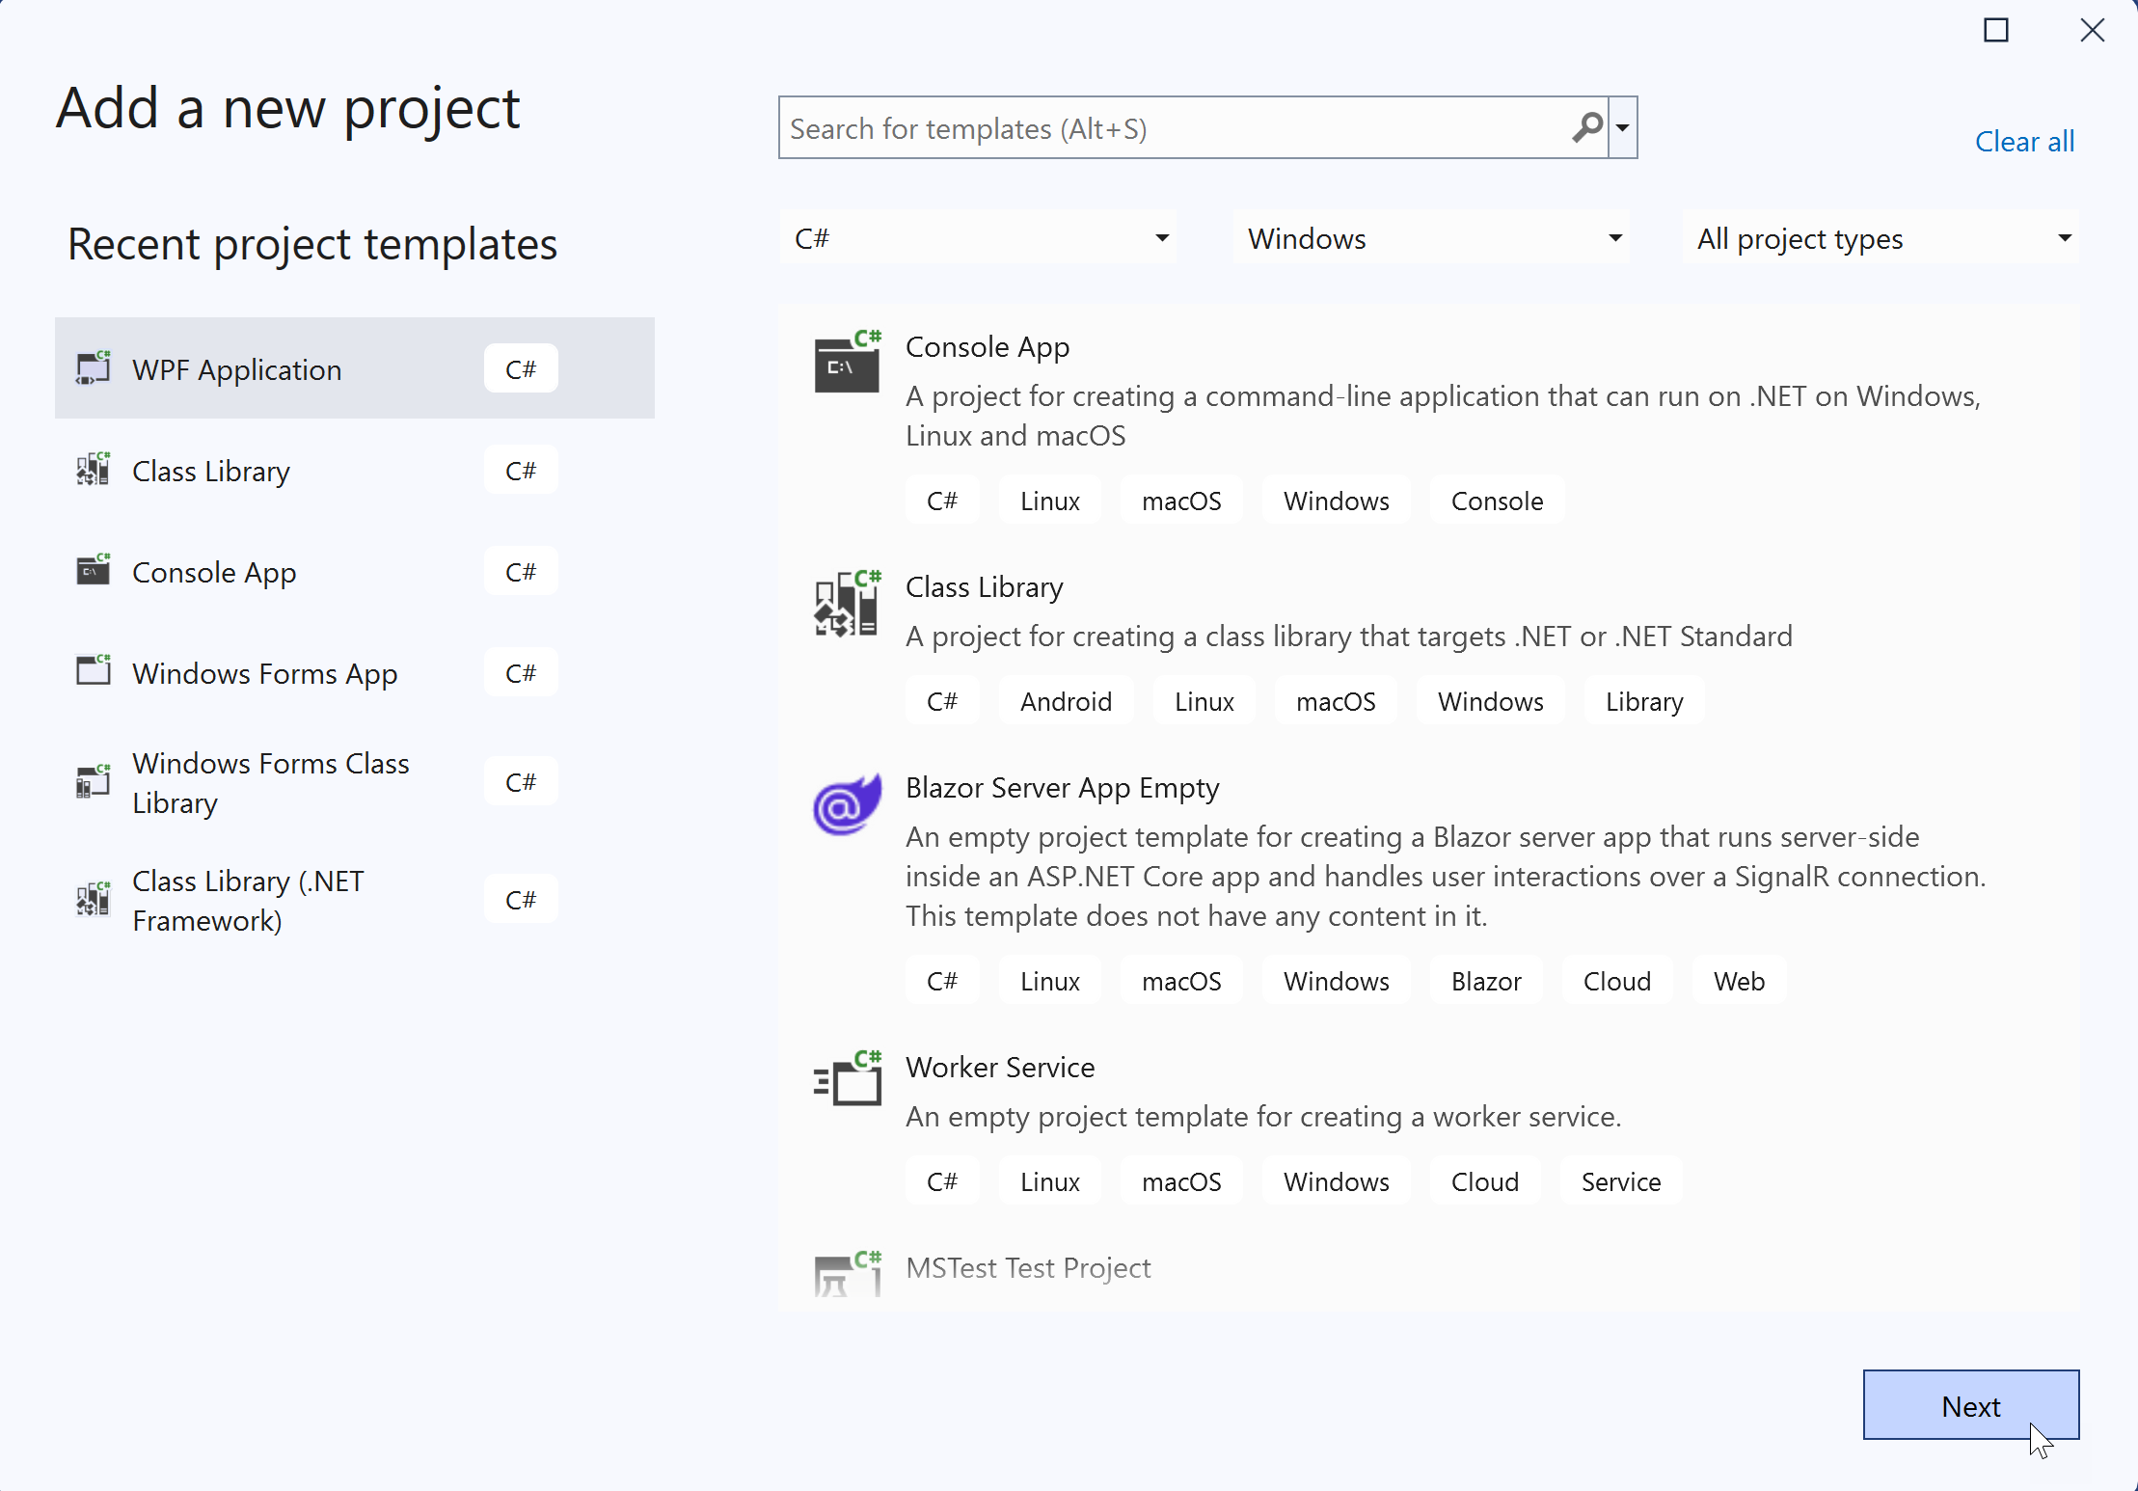The image size is (2138, 1491).
Task: Select Class Library (.NET Framework) recent template
Action: coord(248,900)
